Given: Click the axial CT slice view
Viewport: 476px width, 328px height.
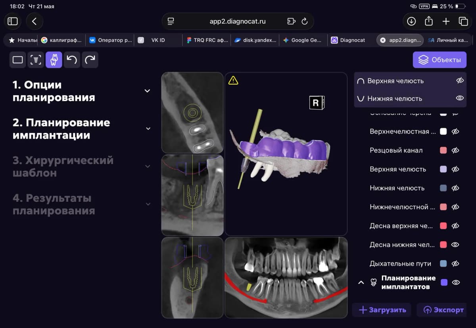Looking at the screenshot, I should (x=192, y=113).
